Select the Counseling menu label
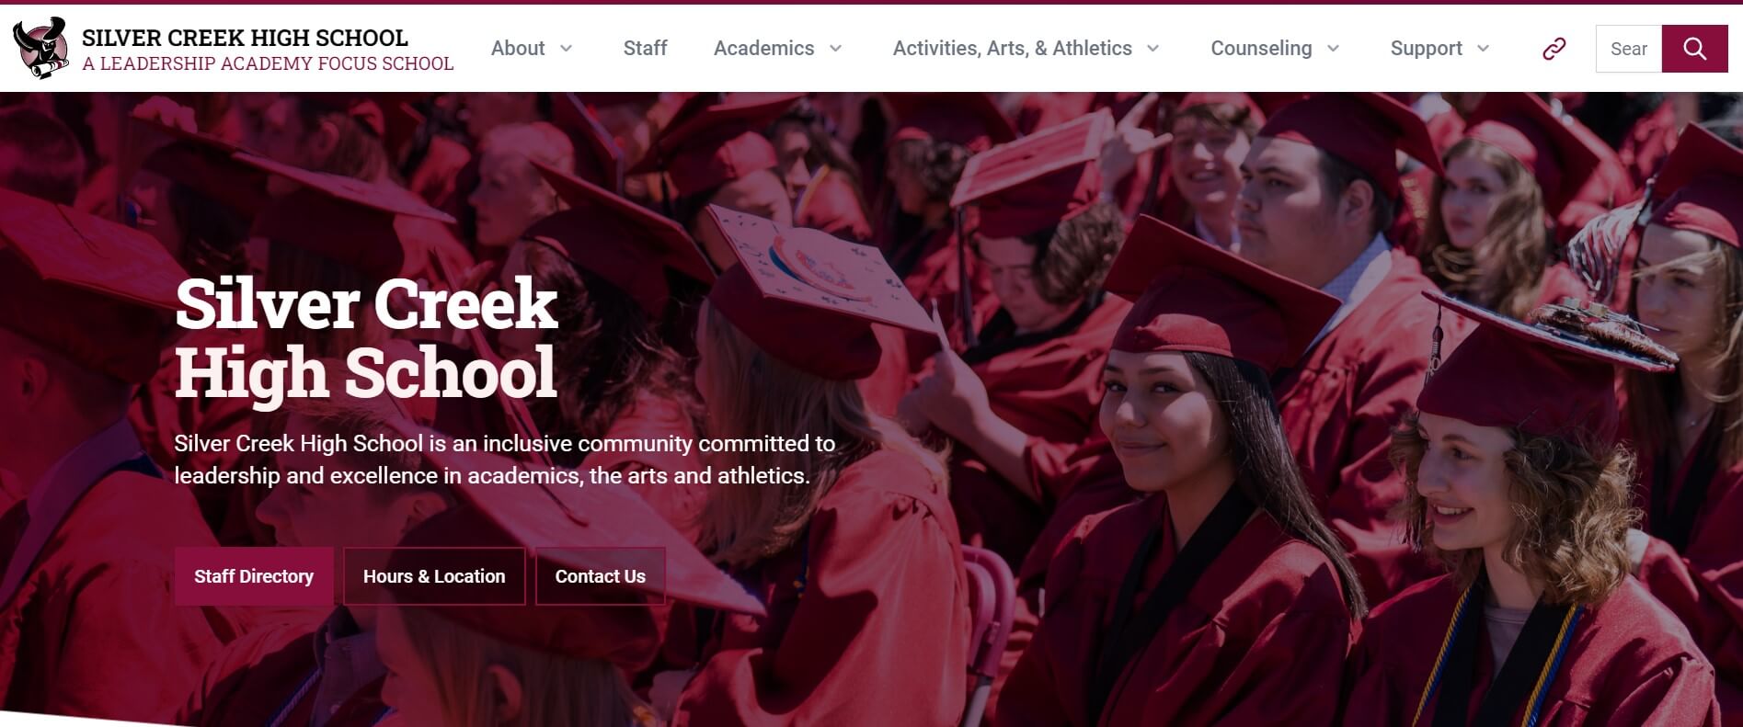This screenshot has width=1743, height=727. coord(1261,49)
